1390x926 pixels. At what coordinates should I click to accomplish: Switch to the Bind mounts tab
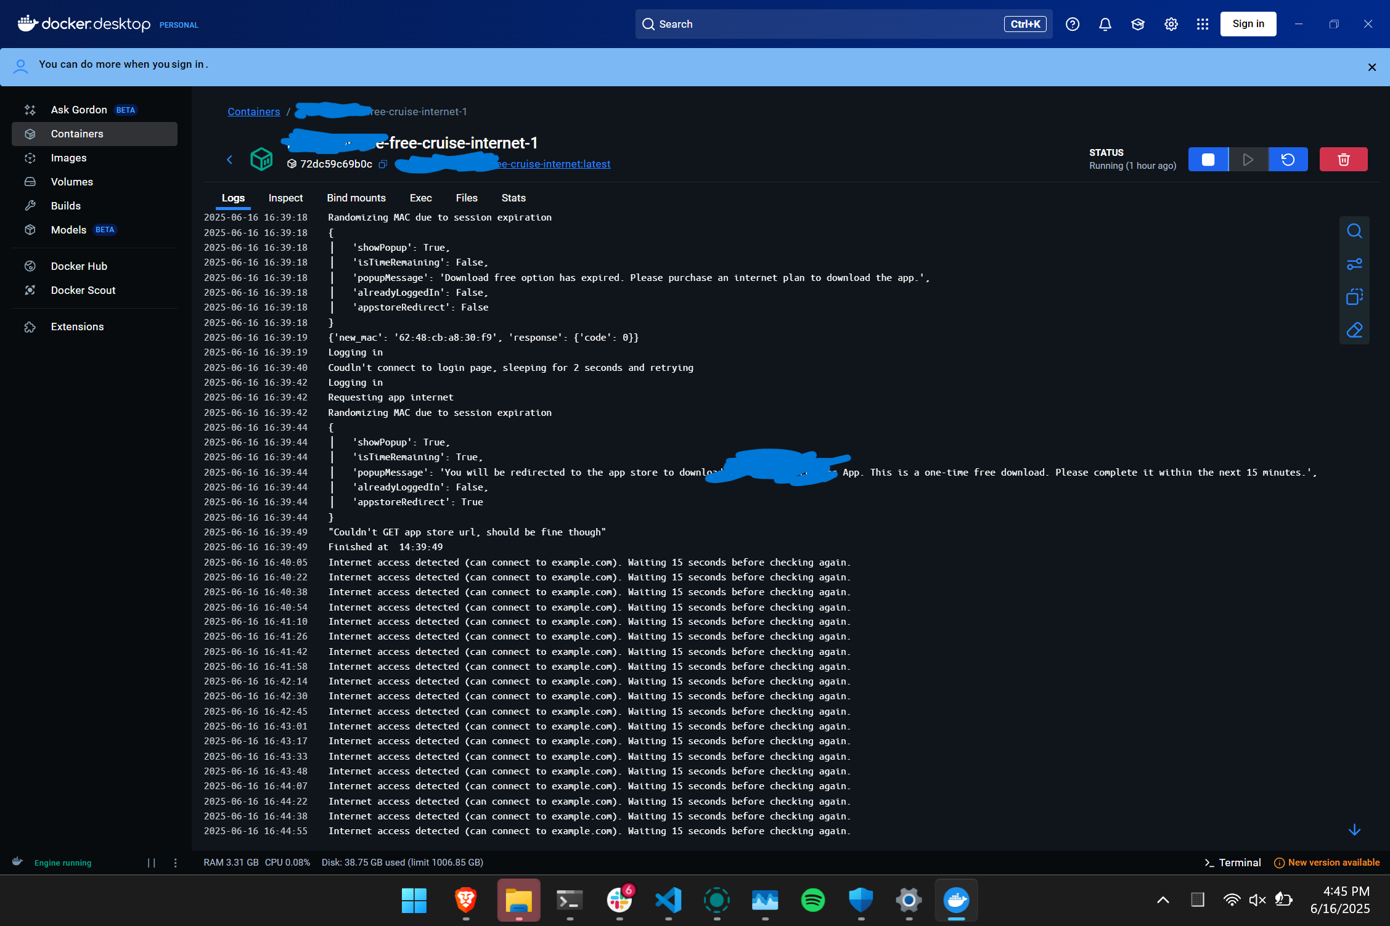[356, 198]
